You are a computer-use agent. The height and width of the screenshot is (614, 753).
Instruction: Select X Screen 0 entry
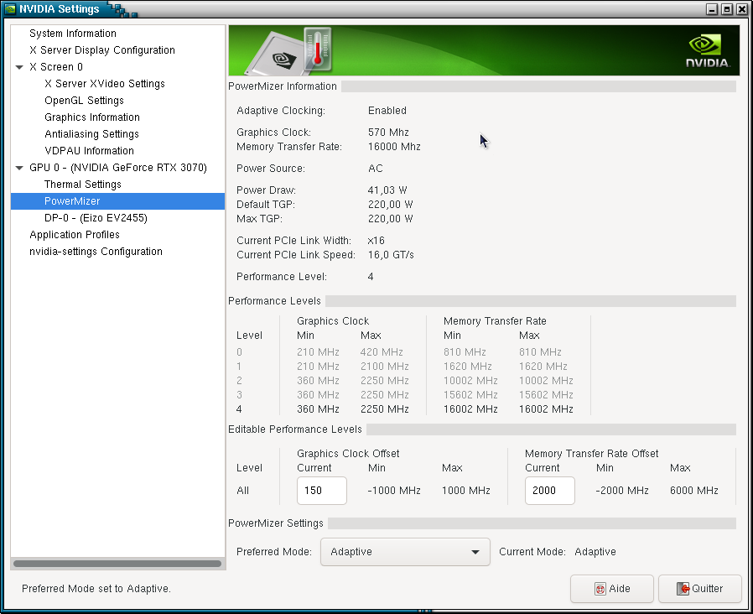click(x=55, y=67)
